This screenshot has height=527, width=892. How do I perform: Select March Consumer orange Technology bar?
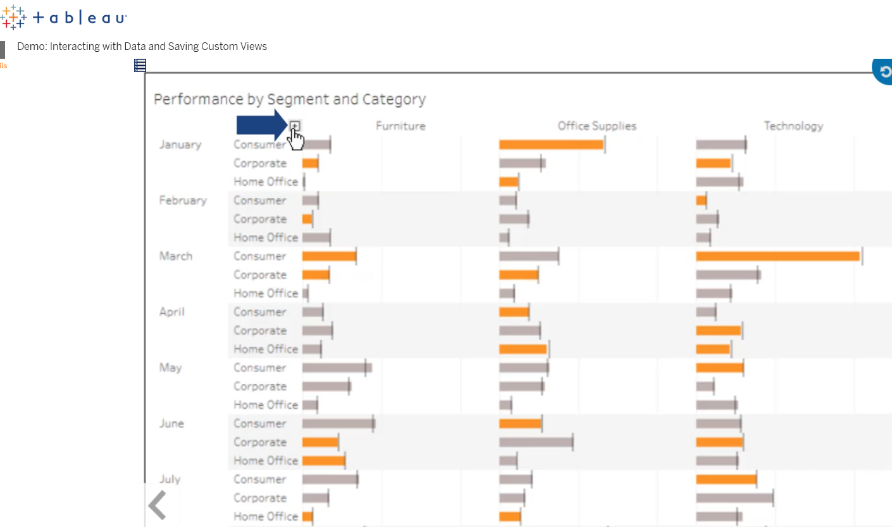click(777, 256)
